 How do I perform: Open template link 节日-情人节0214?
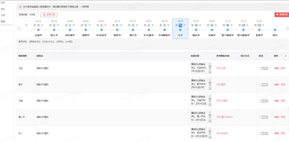(x=225, y=117)
